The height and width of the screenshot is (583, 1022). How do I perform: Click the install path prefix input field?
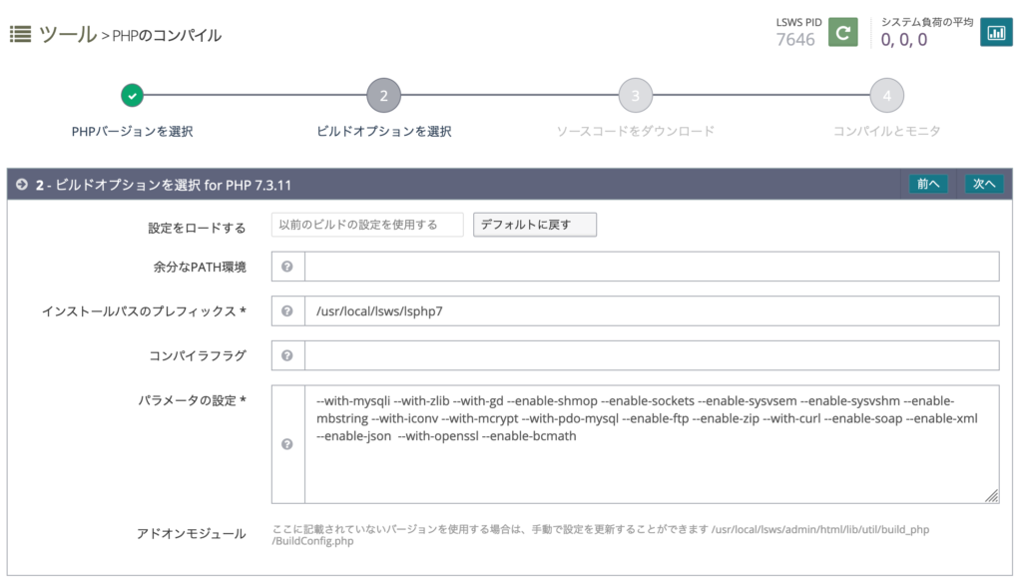point(652,311)
